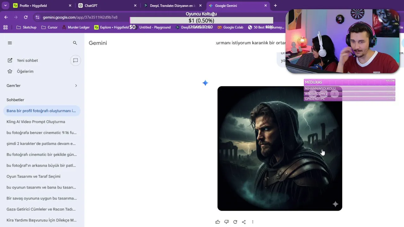This screenshot has height=227, width=404.
Task: Open chat 'Bir savaş oyununa uygun bu tasarıma...'
Action: [41, 198]
